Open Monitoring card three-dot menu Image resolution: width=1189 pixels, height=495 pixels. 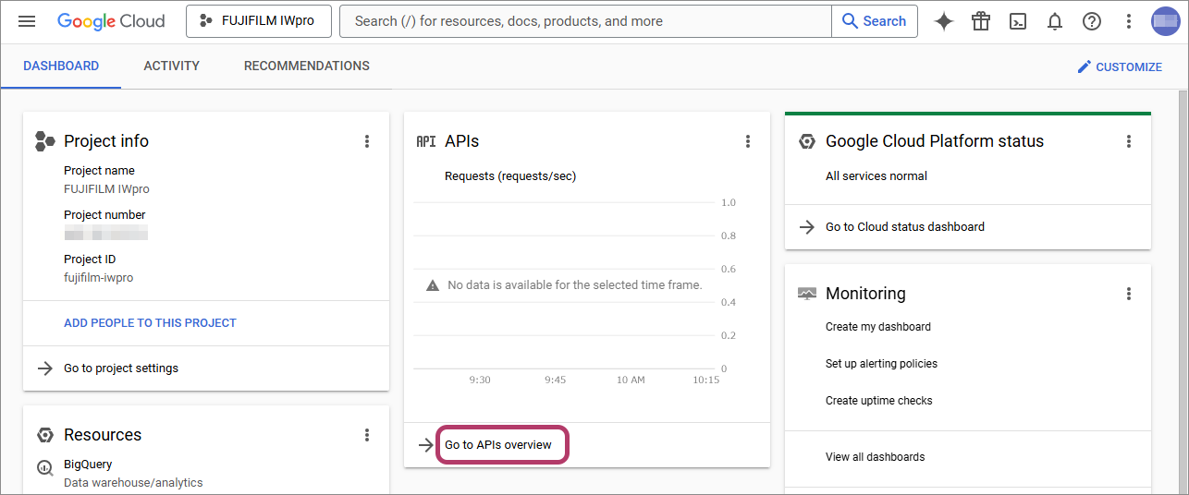(x=1128, y=294)
